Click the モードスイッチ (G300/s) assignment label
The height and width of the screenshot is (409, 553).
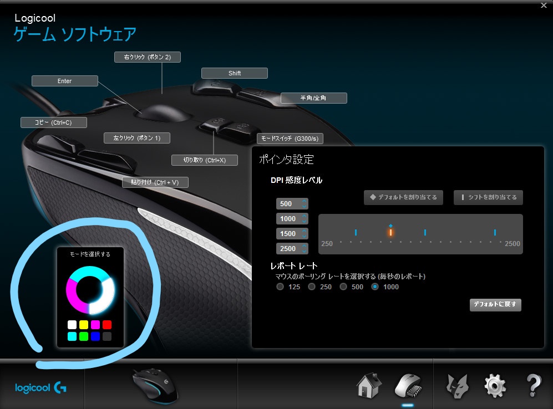(x=290, y=139)
